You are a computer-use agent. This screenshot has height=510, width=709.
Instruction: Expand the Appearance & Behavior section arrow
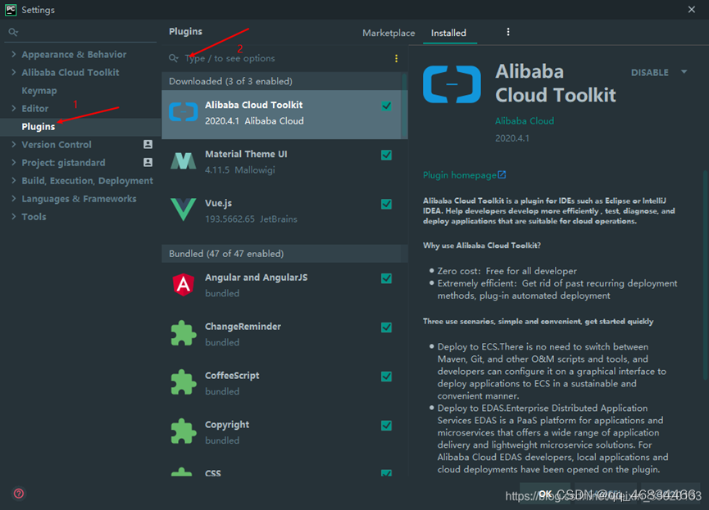pos(14,54)
